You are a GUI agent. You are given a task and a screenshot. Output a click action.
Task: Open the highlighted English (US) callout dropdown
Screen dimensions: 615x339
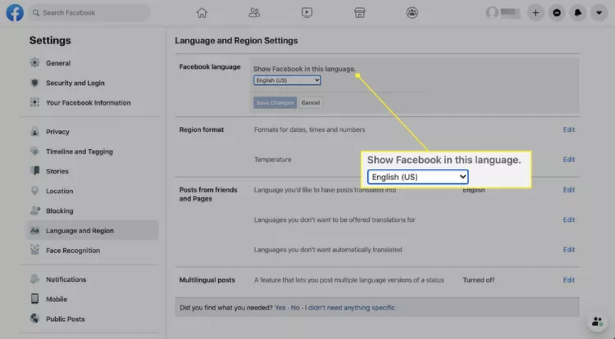tap(417, 177)
